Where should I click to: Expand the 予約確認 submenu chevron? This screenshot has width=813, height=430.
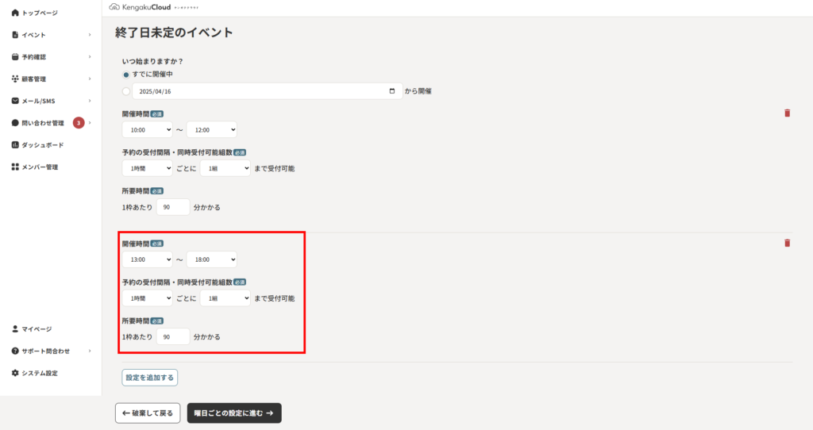coord(90,56)
